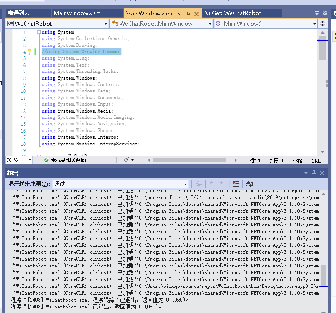
Task: Click the CRLF line ending indicator
Action: click(317, 161)
